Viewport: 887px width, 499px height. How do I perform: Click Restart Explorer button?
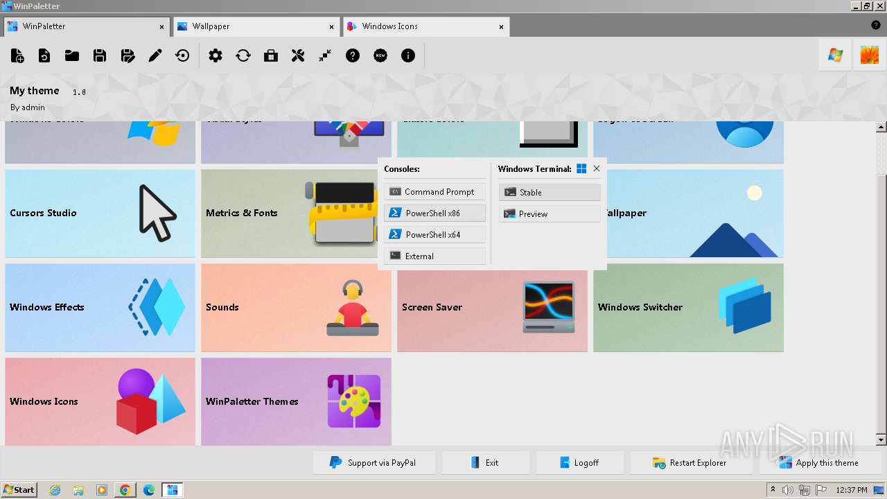692,462
